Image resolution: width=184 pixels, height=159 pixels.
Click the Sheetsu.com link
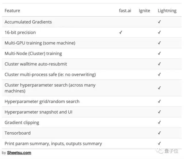[x=19, y=153]
